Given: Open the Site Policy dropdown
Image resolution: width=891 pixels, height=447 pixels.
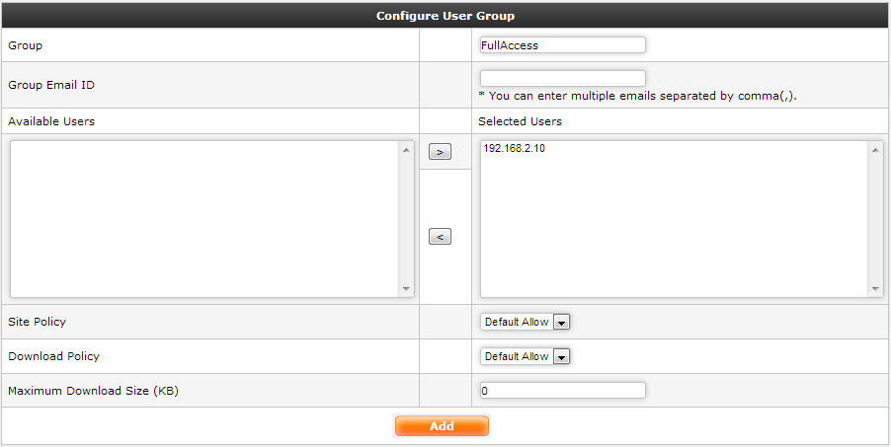Looking at the screenshot, I should coord(526,322).
